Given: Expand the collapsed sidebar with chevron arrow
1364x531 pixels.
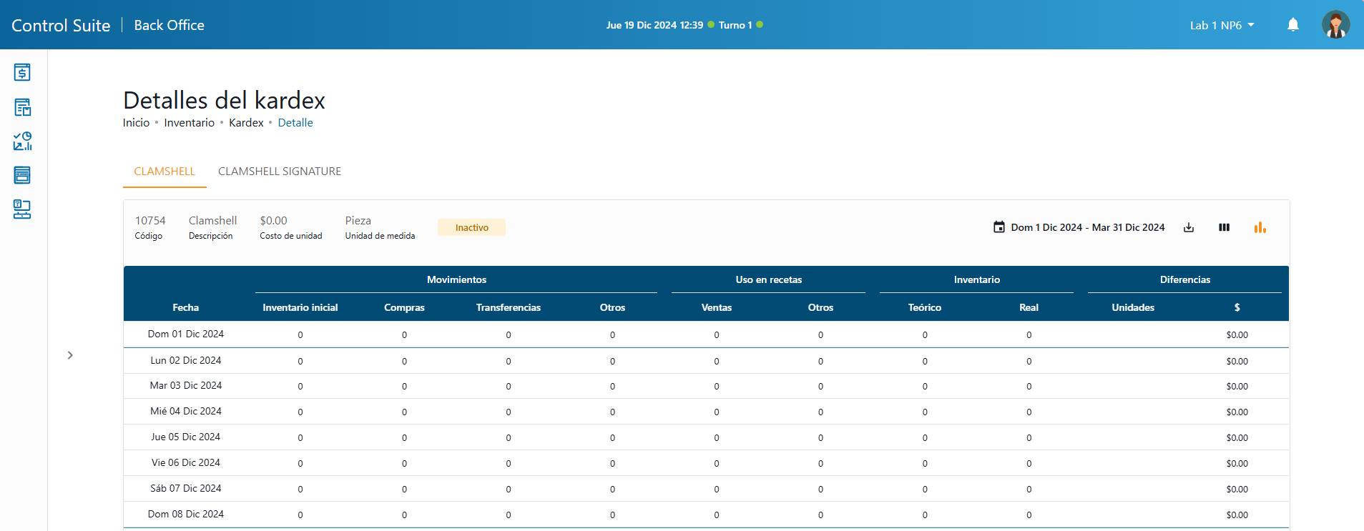Looking at the screenshot, I should tap(70, 355).
